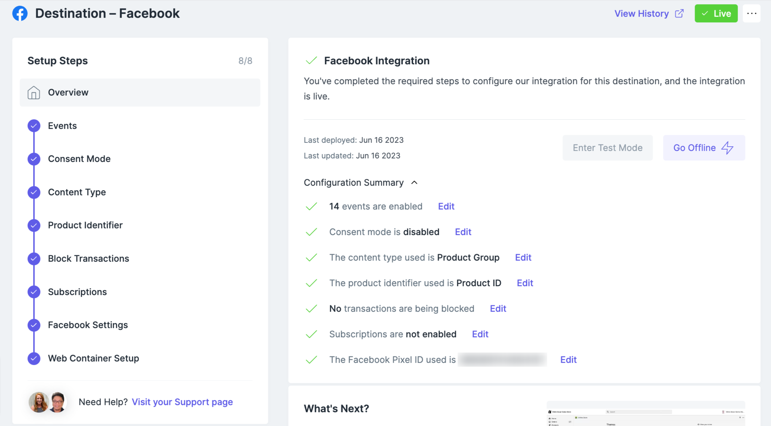Click the Web Container Setup checkmark circle
Image resolution: width=771 pixels, height=426 pixels.
tap(34, 358)
